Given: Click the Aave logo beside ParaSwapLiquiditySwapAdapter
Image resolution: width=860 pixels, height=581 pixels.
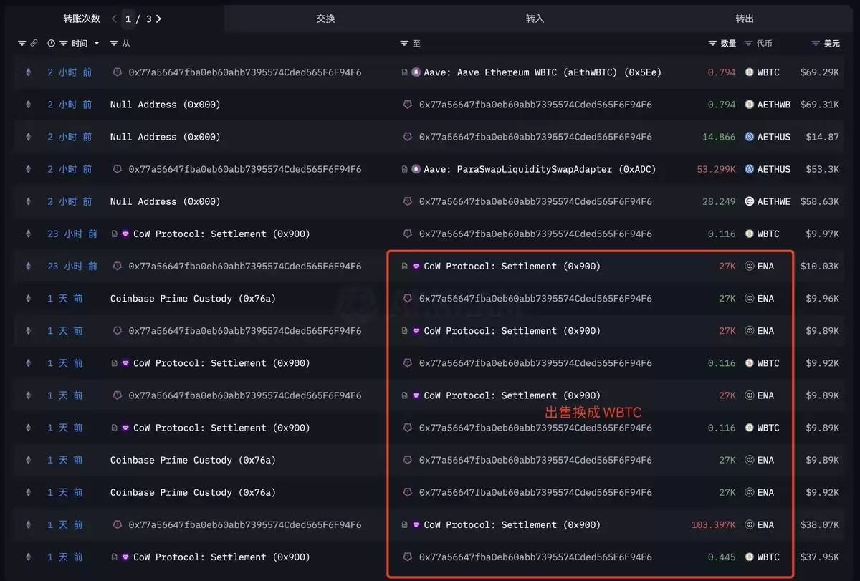Looking at the screenshot, I should (416, 169).
